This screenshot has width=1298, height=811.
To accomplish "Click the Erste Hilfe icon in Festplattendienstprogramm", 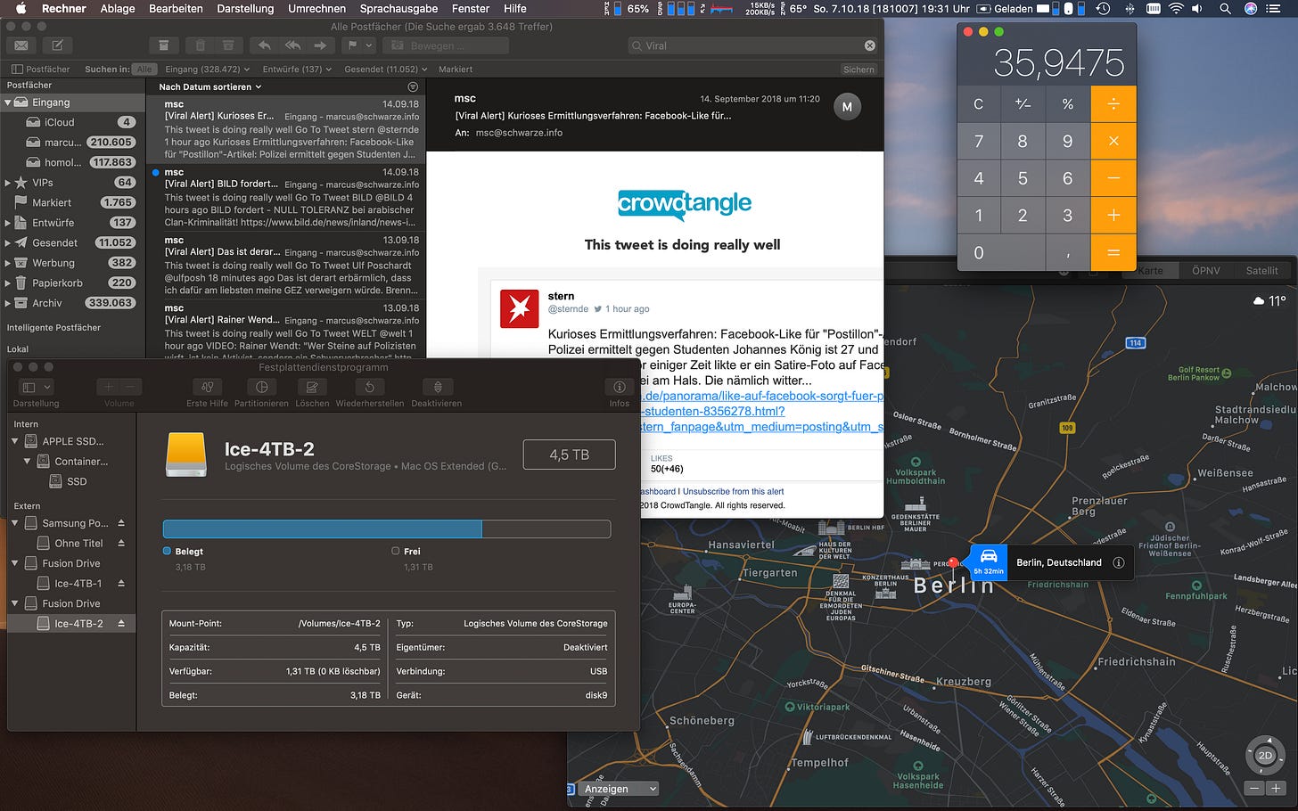I will point(207,387).
